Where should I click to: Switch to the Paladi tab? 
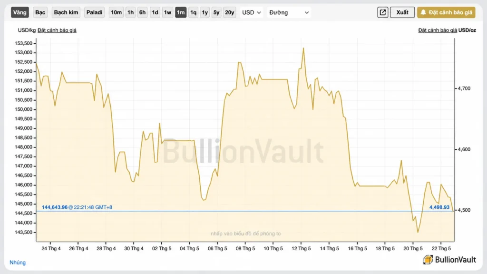(94, 12)
